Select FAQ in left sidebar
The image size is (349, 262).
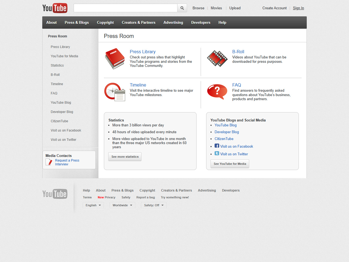54,93
